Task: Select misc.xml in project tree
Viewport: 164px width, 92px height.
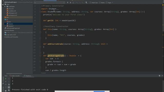Action: 11,9
